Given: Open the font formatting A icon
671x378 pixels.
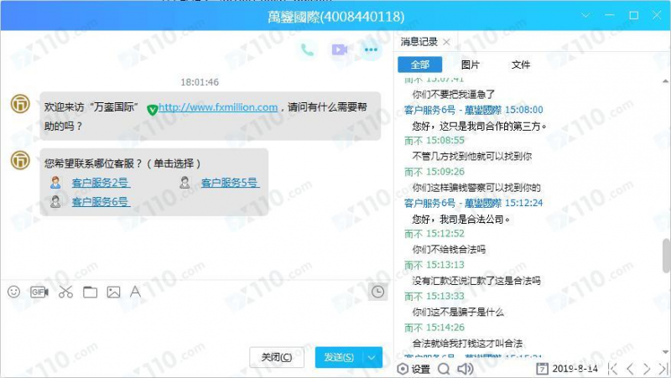Looking at the screenshot, I should click(x=135, y=292).
